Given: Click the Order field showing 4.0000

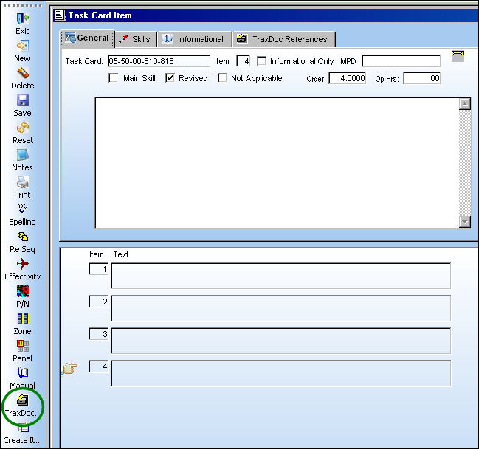Looking at the screenshot, I should (x=348, y=78).
